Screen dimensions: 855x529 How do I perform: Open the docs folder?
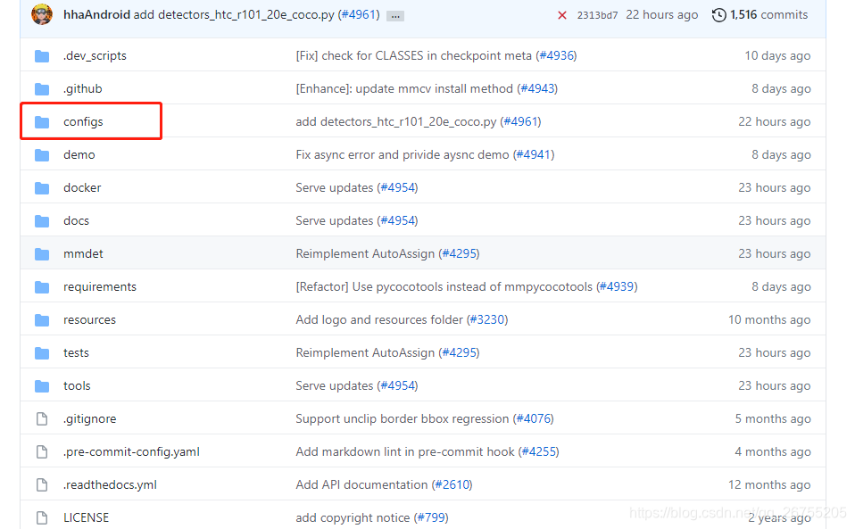(76, 220)
